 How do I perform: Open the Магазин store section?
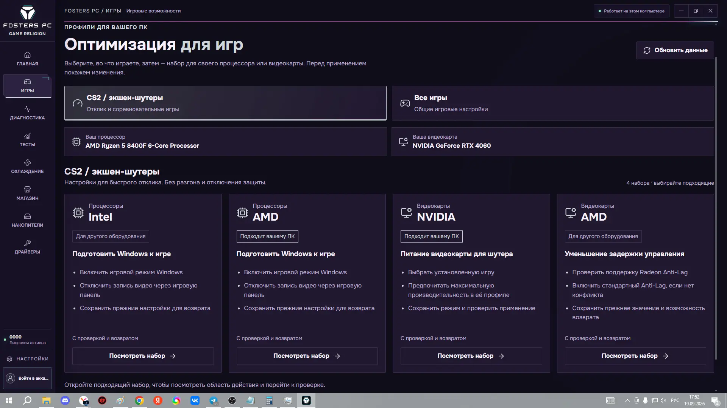[x=27, y=193]
